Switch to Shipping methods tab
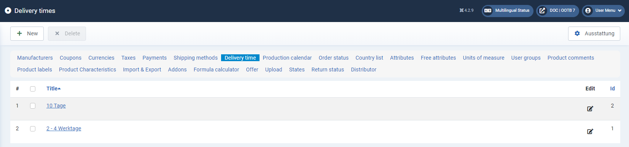This screenshot has height=147, width=629. point(196,58)
